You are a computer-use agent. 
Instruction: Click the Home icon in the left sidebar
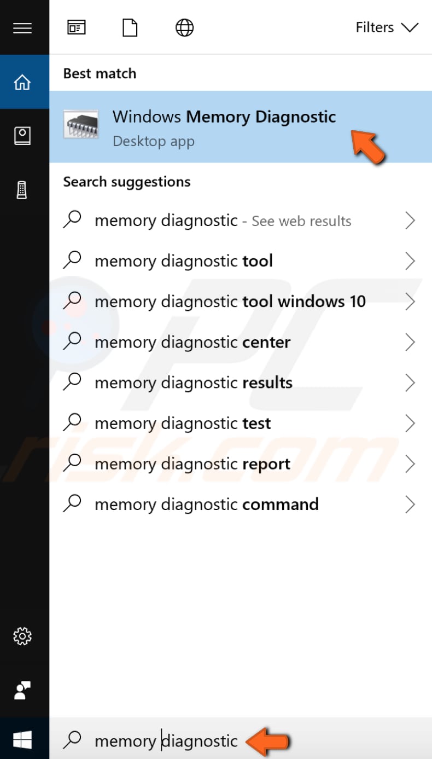click(x=22, y=81)
